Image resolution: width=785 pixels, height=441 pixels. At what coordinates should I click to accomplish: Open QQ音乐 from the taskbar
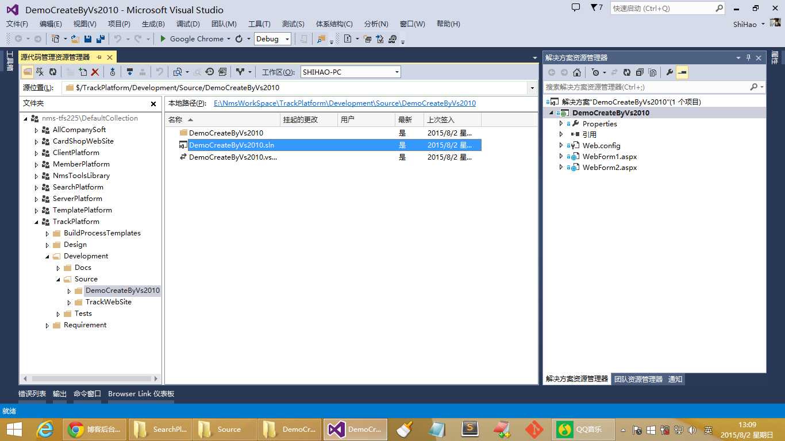click(582, 430)
